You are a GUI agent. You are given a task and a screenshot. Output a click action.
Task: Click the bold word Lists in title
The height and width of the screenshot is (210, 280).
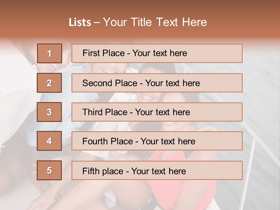click(80, 22)
